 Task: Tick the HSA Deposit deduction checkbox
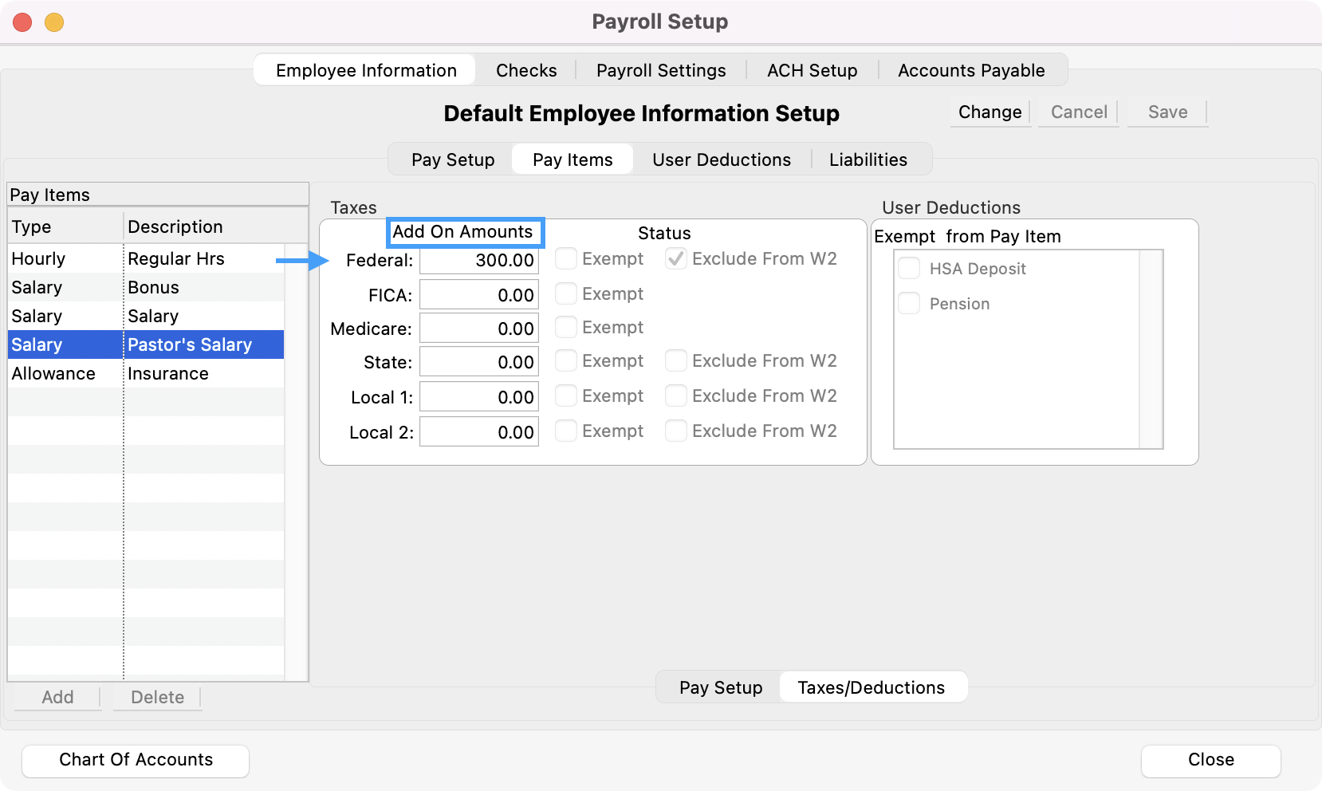point(909,269)
